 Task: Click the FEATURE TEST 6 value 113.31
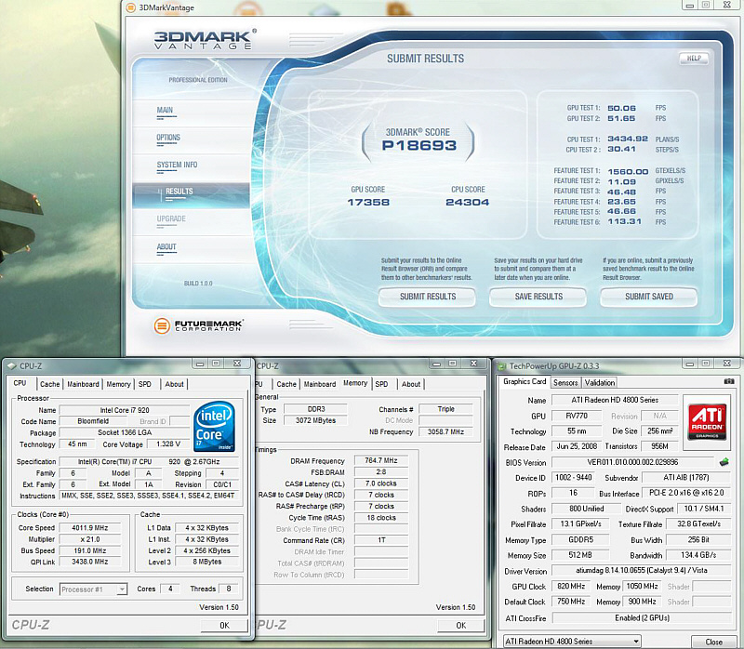tap(624, 221)
